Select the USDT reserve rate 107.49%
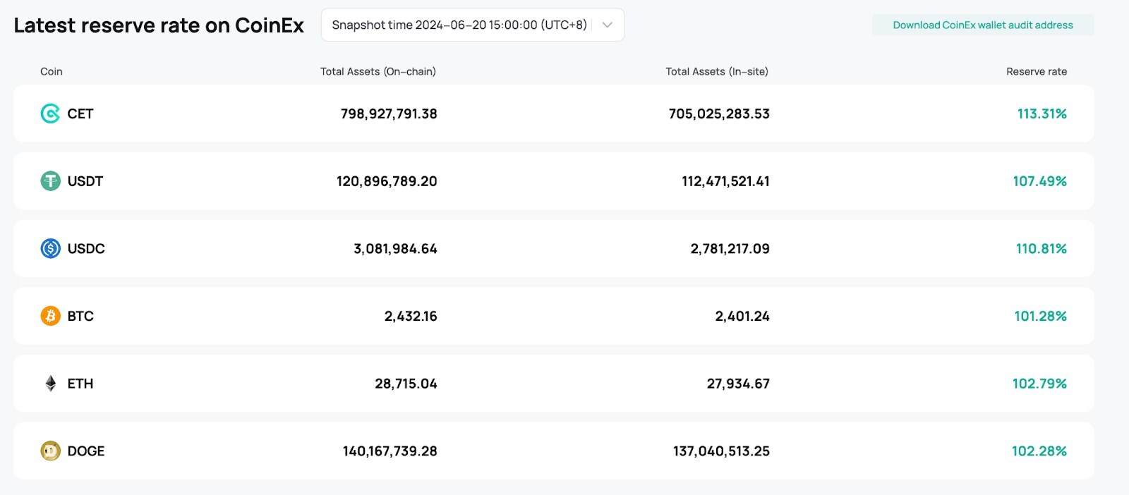Screen dimensions: 1129x495 click(1039, 181)
